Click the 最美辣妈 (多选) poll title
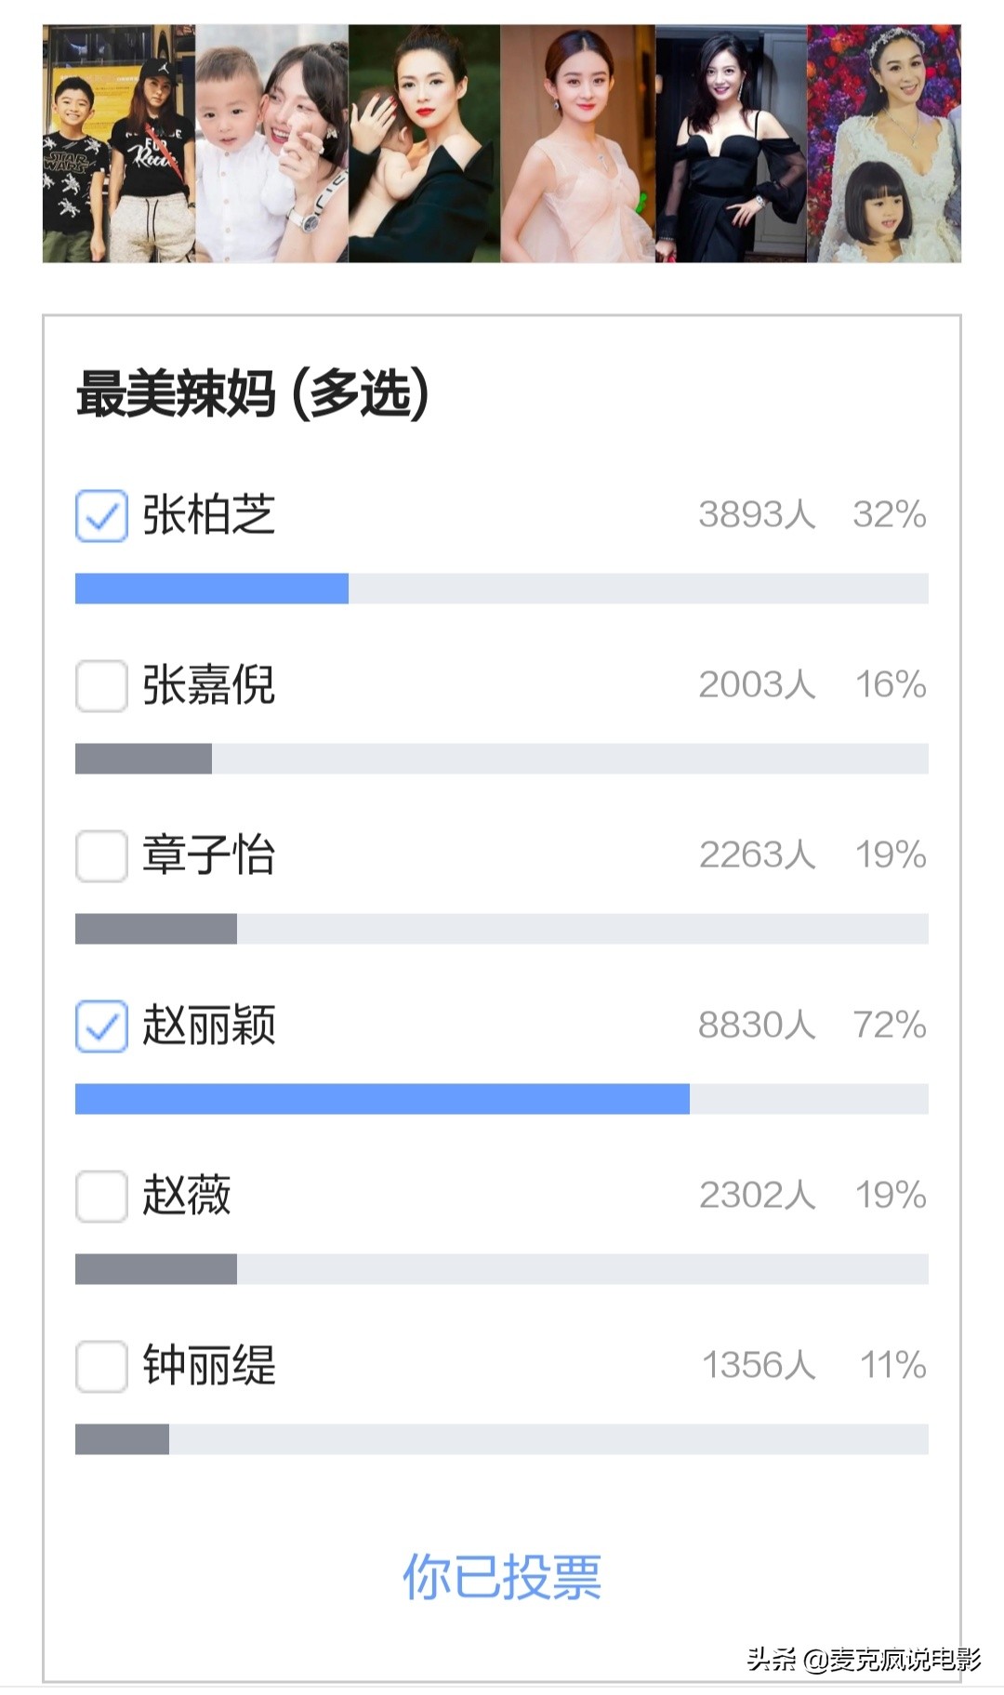Image resolution: width=1004 pixels, height=1695 pixels. point(253,394)
